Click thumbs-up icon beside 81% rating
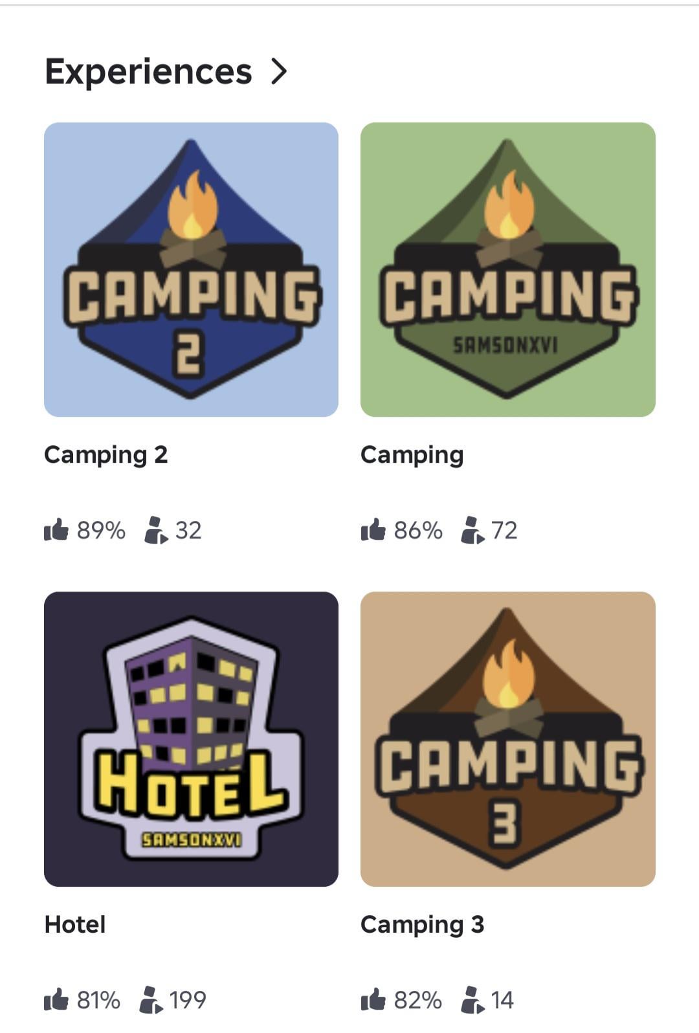The height and width of the screenshot is (1033, 699). (x=56, y=999)
